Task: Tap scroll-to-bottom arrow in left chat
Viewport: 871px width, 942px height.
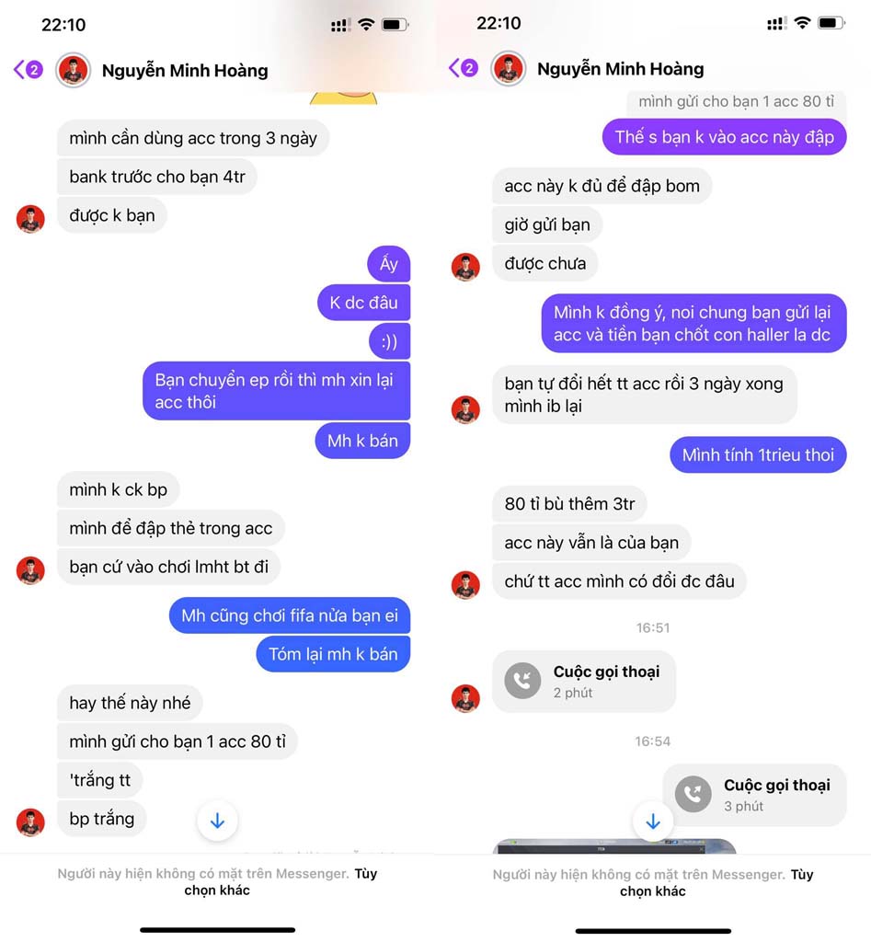Action: point(217,821)
